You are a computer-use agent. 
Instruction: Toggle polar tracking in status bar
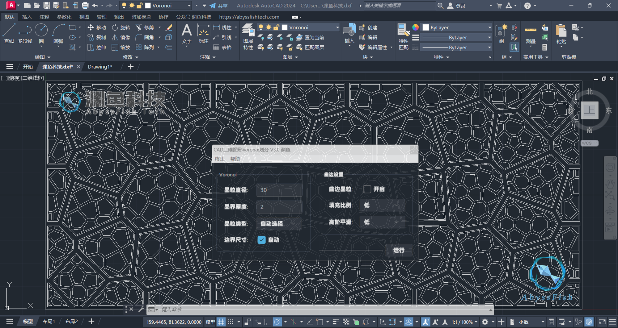[277, 322]
